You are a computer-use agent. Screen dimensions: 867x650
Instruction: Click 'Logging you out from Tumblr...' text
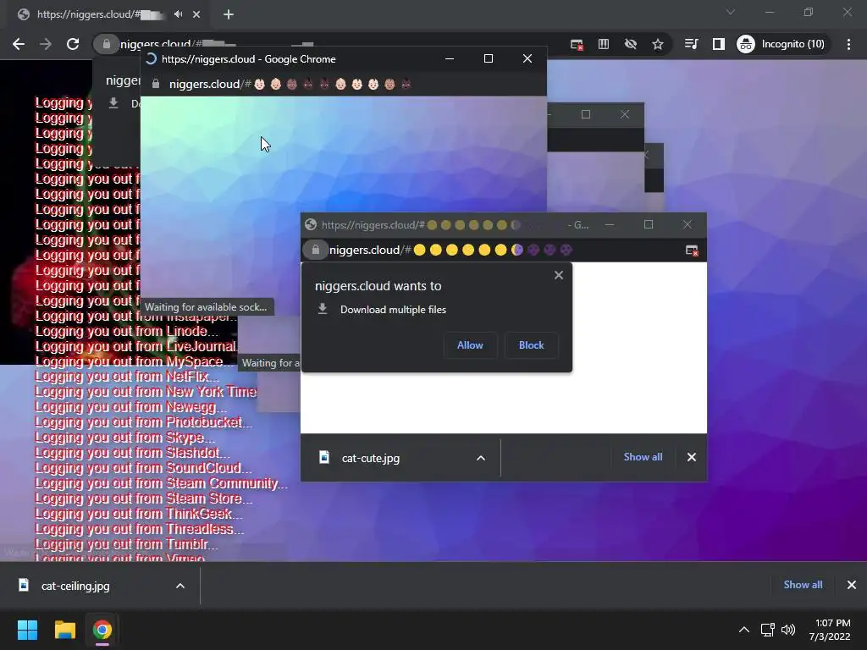[127, 544]
